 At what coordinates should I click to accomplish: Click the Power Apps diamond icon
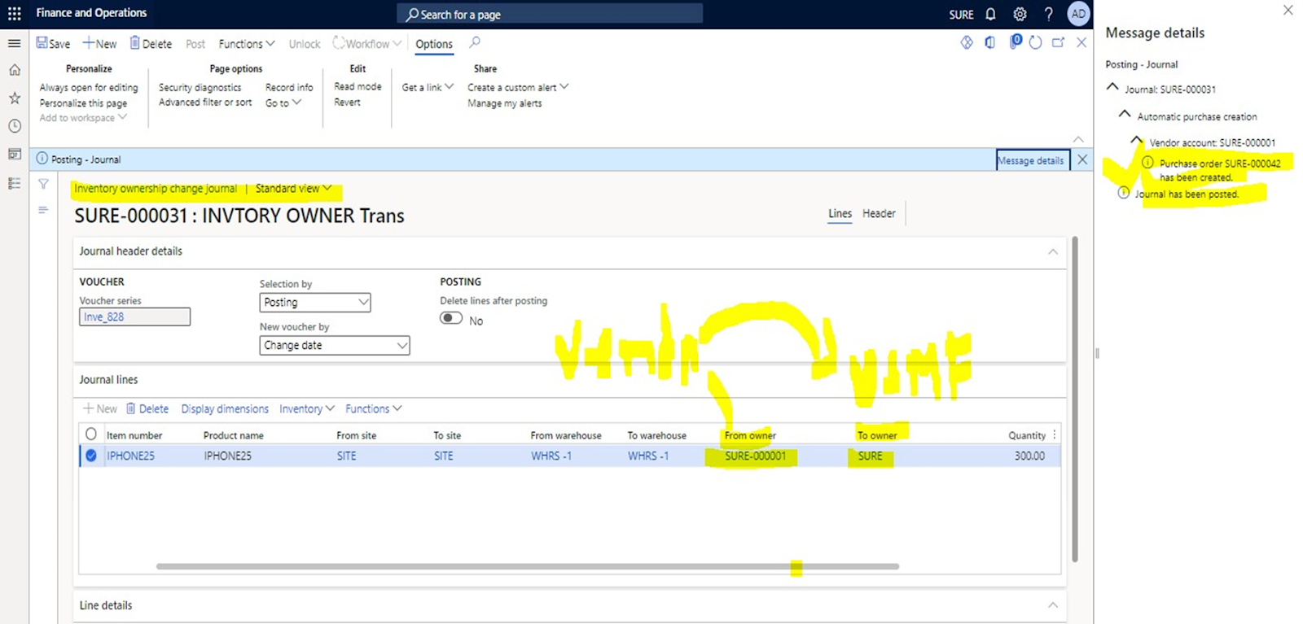point(967,42)
